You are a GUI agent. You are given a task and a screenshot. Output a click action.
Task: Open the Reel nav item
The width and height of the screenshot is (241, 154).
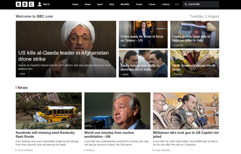[112, 4]
